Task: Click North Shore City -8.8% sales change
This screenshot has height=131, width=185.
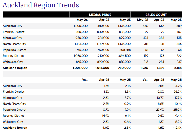Action: point(160,104)
